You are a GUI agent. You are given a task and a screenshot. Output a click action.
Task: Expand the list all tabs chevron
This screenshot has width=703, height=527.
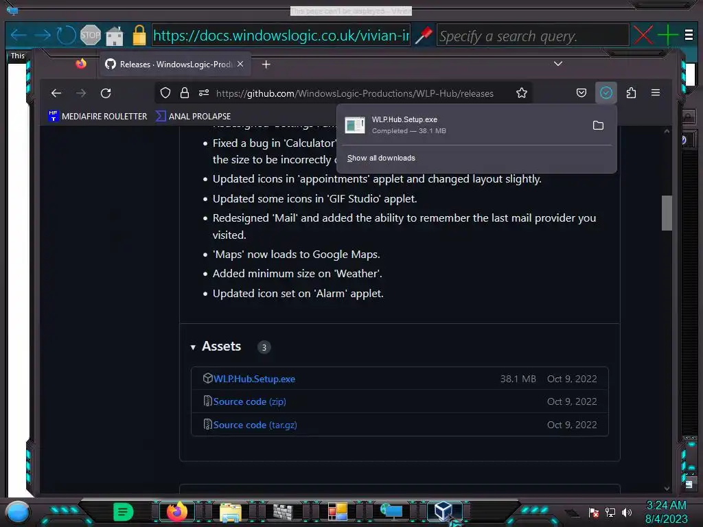(557, 64)
